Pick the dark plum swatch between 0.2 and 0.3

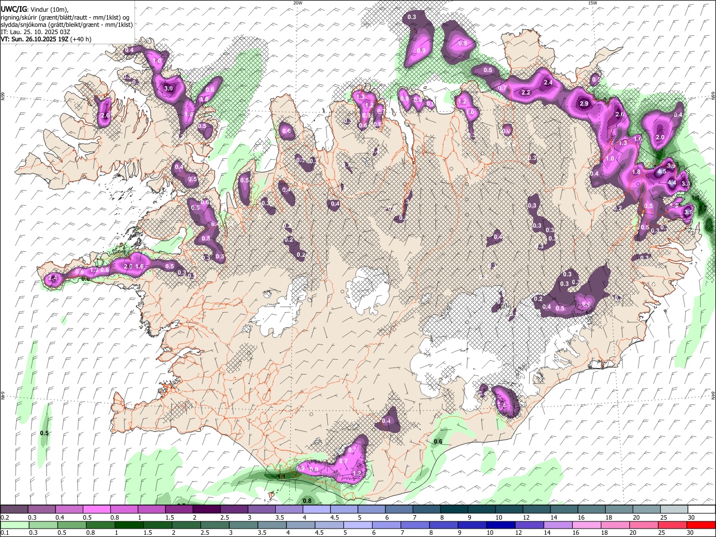14,509
